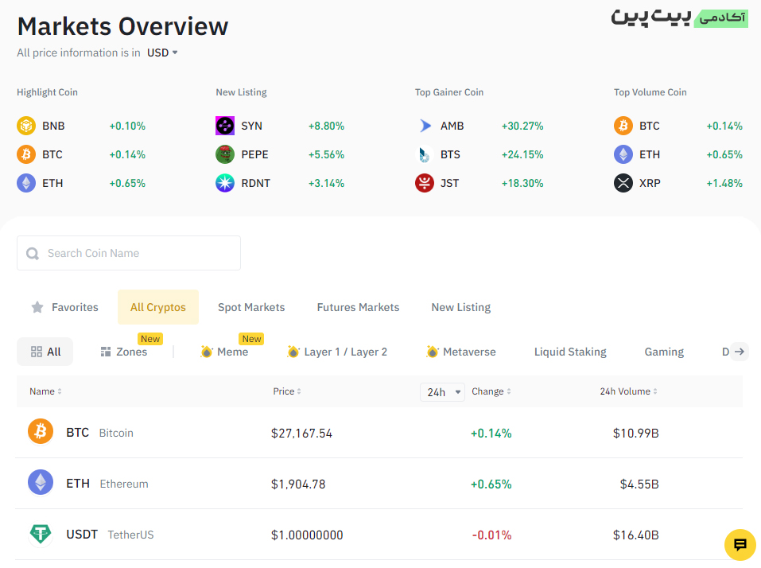Click the JST label in Top Gainer Coin
This screenshot has width=761, height=568.
click(x=449, y=183)
